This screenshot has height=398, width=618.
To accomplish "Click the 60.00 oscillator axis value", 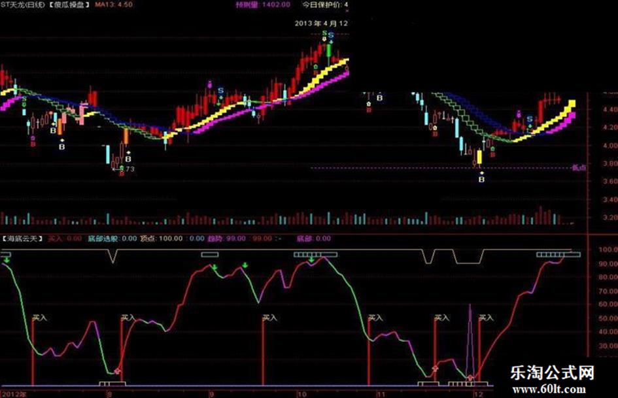I will pos(608,304).
